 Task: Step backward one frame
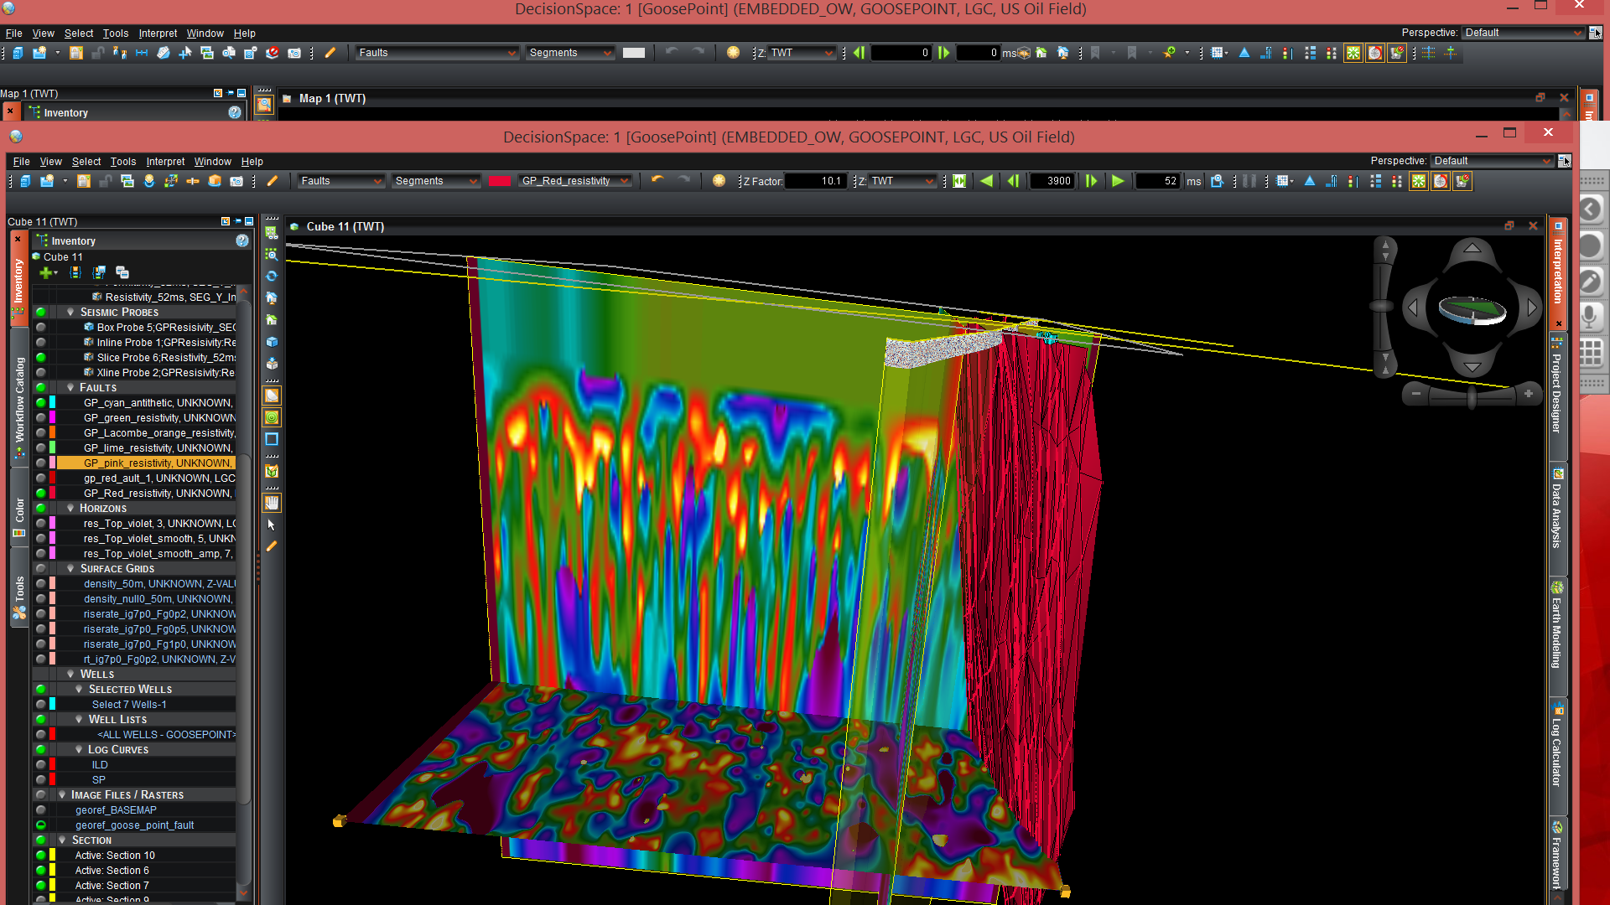click(1013, 181)
